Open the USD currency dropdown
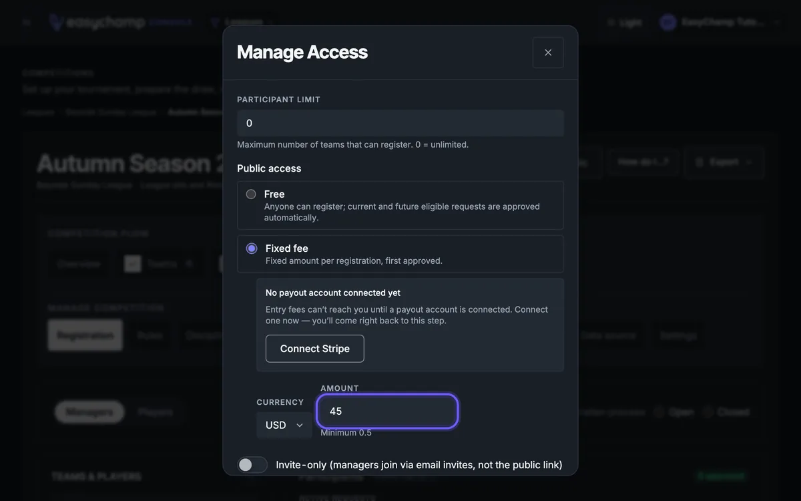The image size is (801, 501). click(x=284, y=425)
